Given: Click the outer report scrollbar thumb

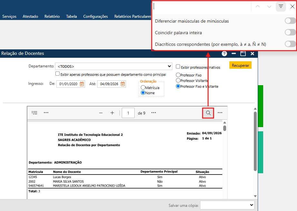Looking at the screenshot, I should click(x=255, y=141).
